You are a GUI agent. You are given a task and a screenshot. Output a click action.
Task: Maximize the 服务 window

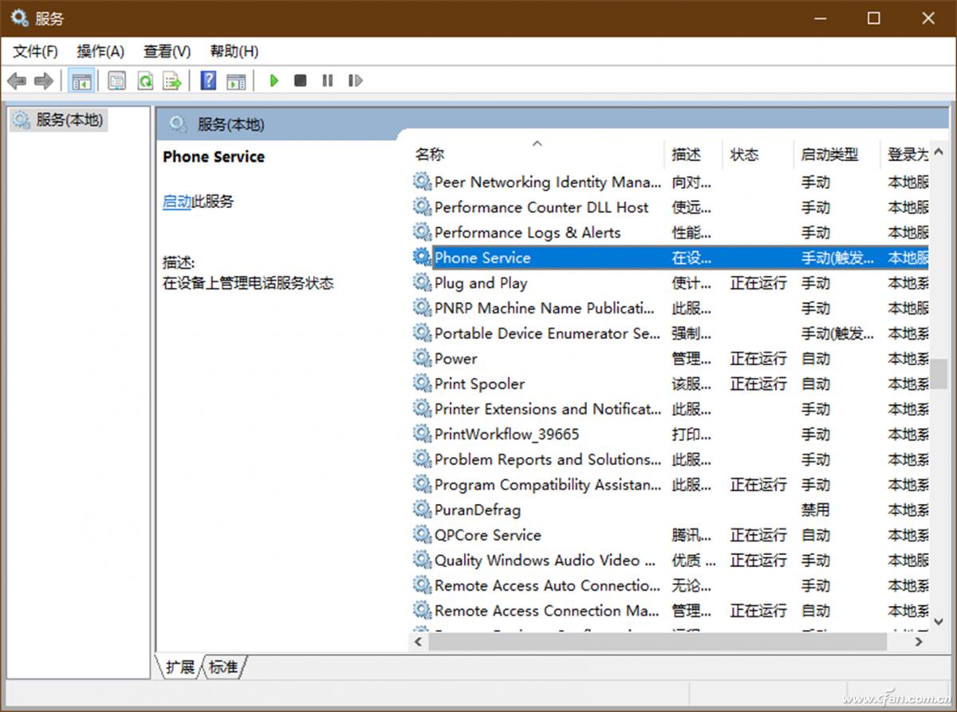point(874,18)
